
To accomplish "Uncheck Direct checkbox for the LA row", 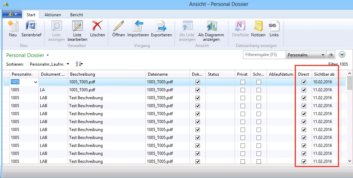I will pyautogui.click(x=304, y=90).
